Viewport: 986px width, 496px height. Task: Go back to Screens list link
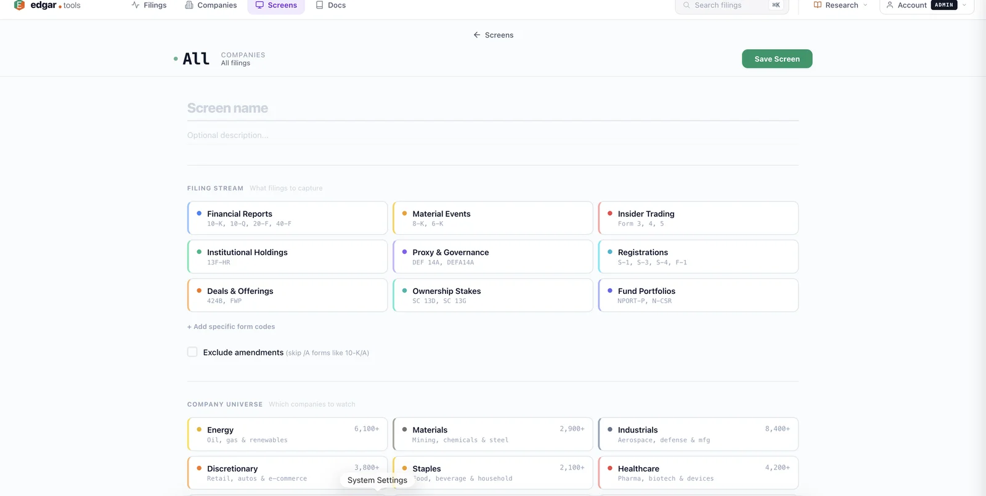point(493,35)
